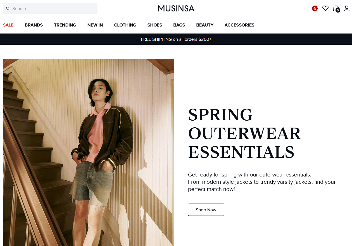Open the NEW IN category
The height and width of the screenshot is (246, 352).
[95, 25]
